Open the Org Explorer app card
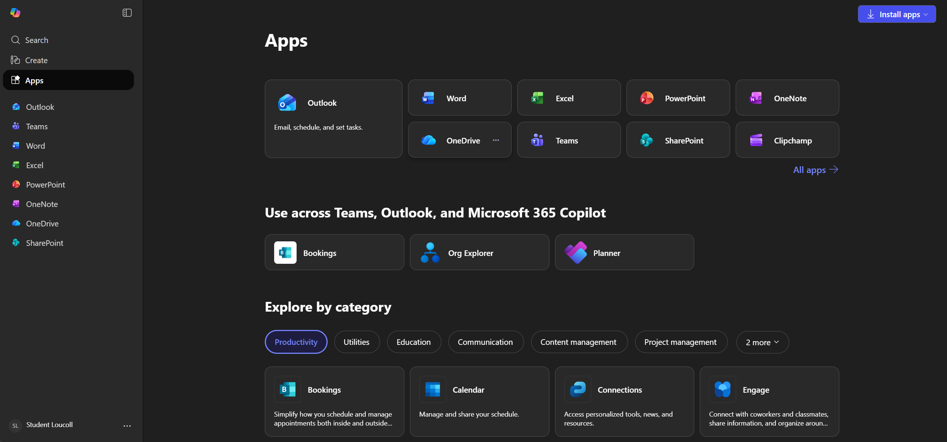The height and width of the screenshot is (442, 947). point(479,252)
